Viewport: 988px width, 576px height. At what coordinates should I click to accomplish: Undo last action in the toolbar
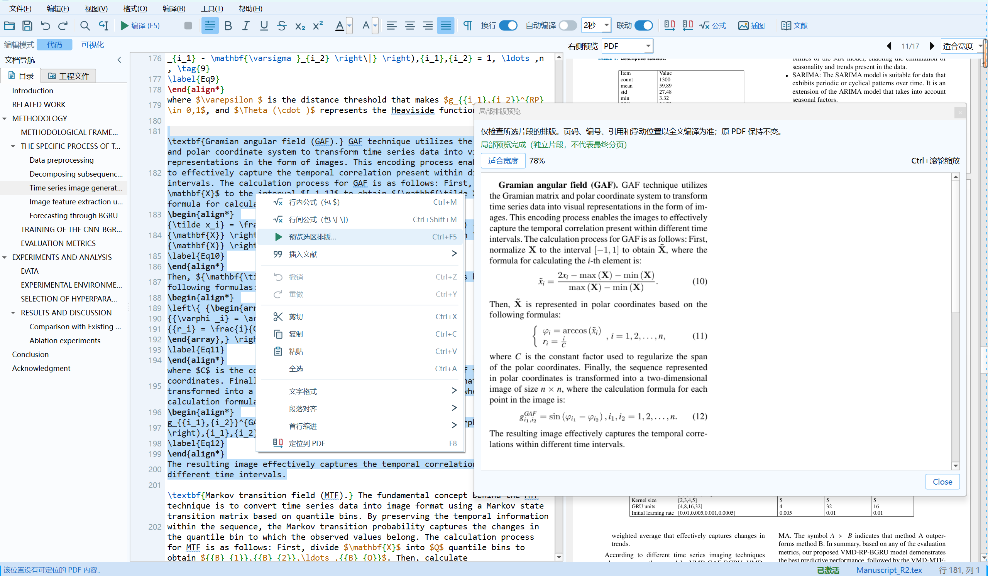click(45, 25)
